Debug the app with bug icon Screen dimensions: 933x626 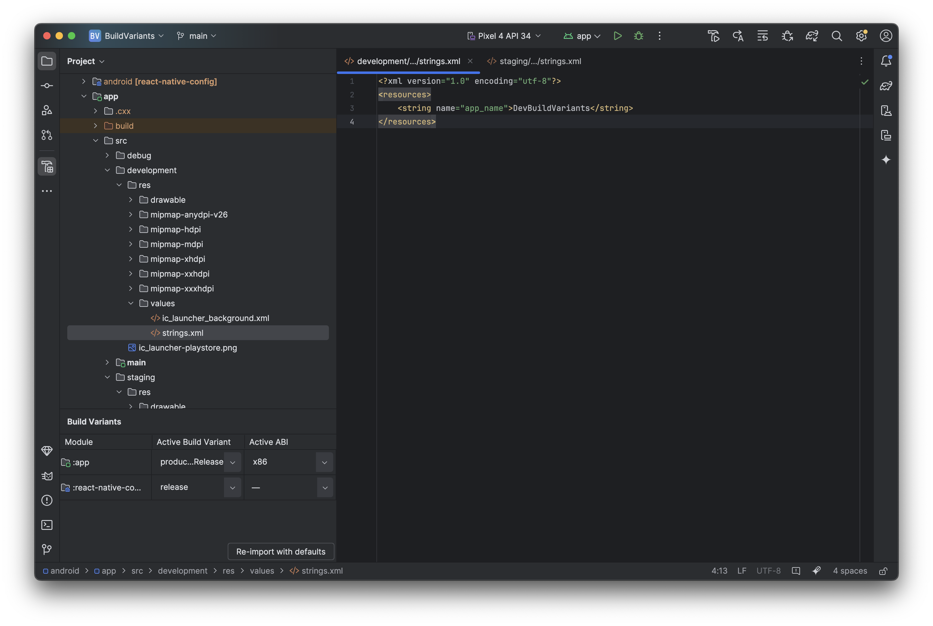[638, 36]
